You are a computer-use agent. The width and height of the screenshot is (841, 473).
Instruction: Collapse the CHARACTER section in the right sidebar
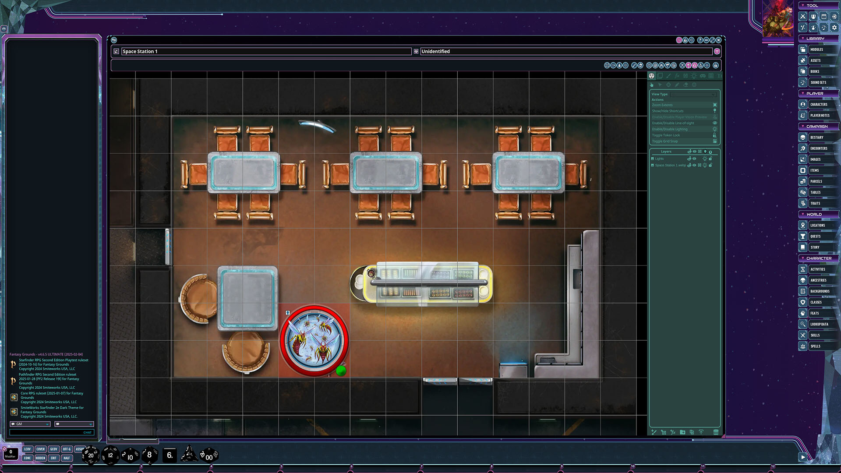coord(818,258)
